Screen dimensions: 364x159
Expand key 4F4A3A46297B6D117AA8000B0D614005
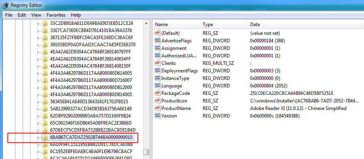pos(38,73)
